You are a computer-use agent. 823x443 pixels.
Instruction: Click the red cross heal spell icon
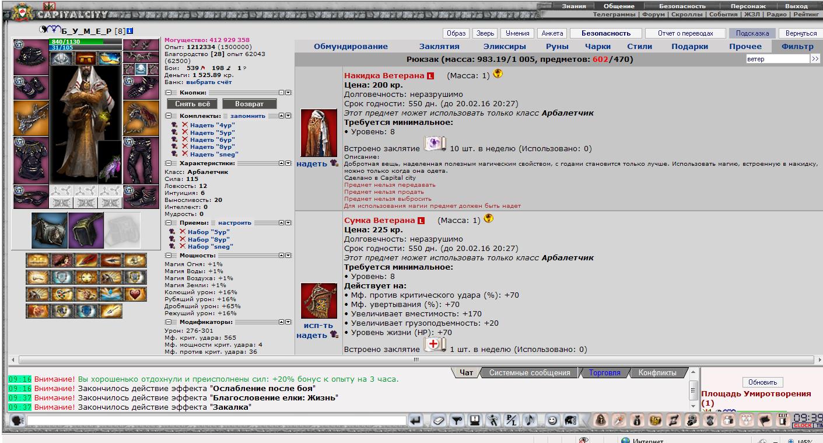435,346
